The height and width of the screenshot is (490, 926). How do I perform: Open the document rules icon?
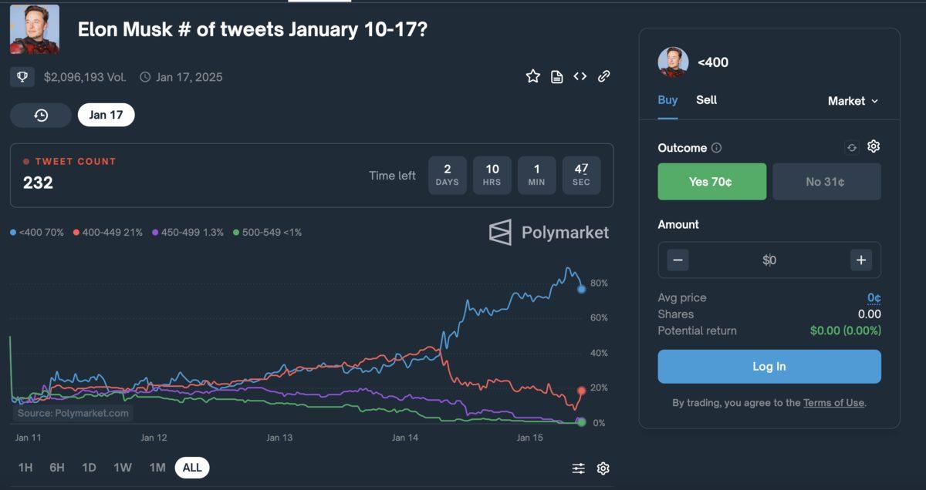coord(556,76)
